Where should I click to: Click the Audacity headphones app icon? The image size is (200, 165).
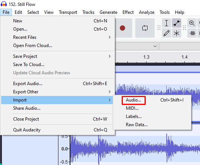tap(4, 4)
